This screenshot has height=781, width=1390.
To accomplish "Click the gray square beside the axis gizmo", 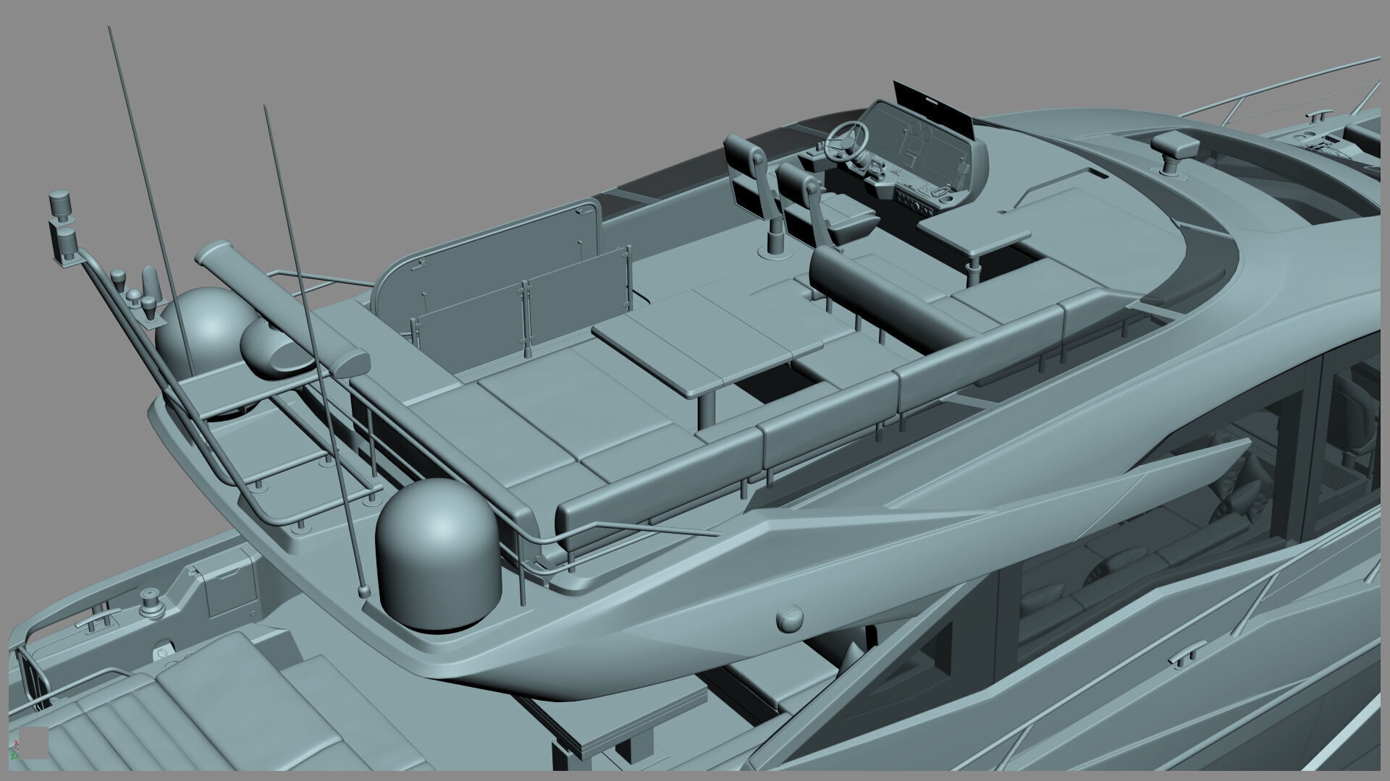I will pyautogui.click(x=33, y=743).
